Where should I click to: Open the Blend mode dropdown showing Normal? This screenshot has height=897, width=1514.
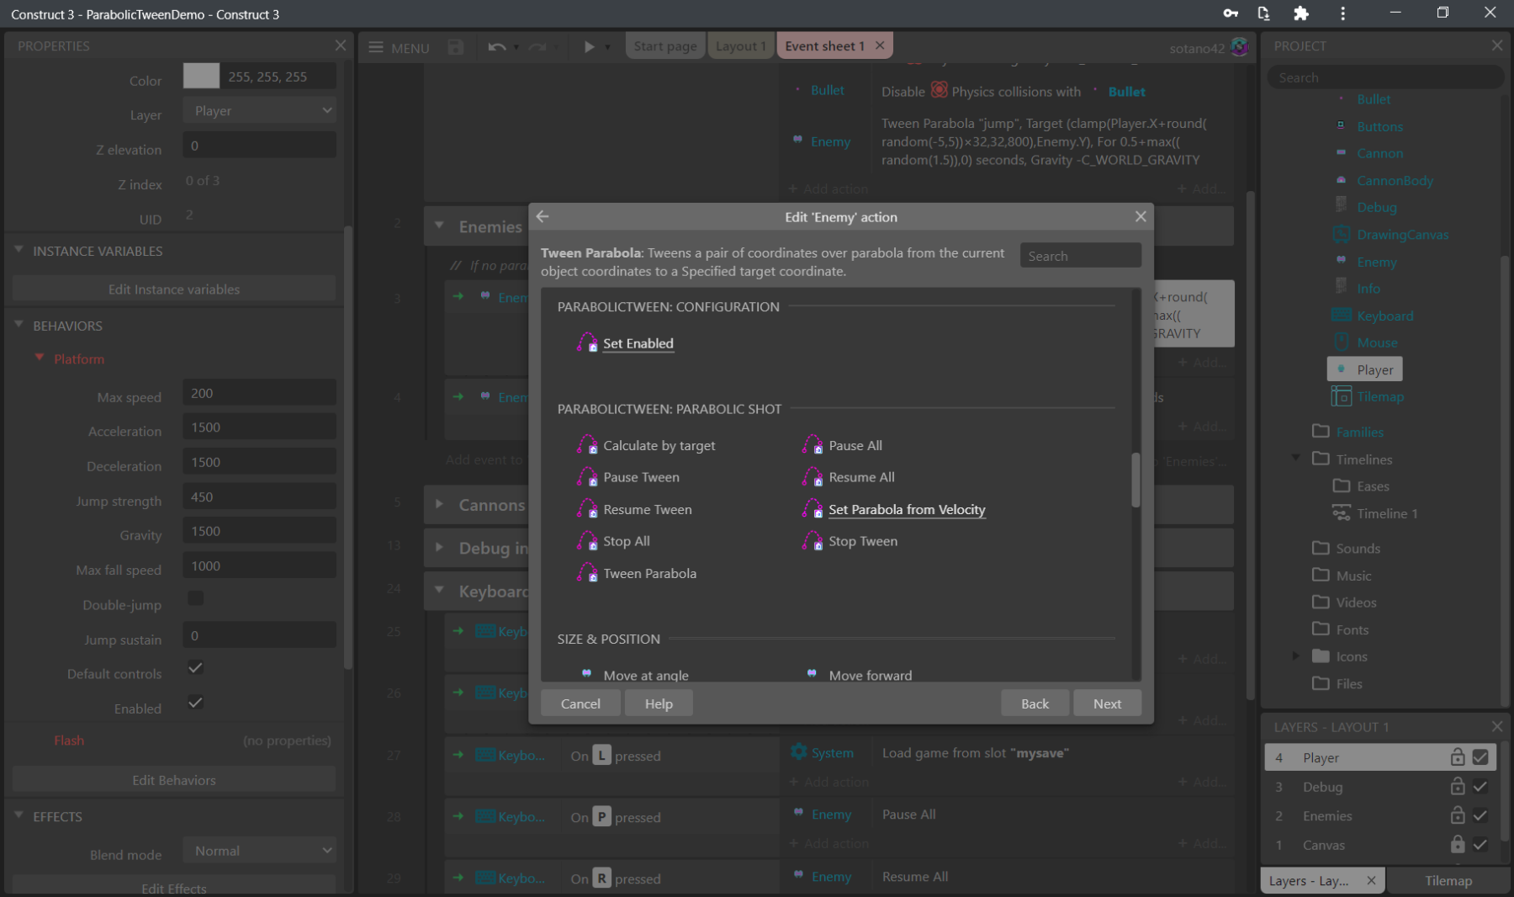point(259,850)
